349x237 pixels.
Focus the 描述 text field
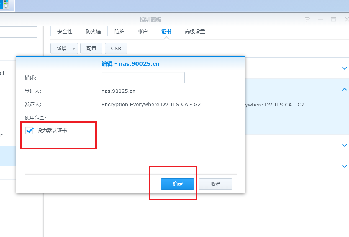[143, 78]
